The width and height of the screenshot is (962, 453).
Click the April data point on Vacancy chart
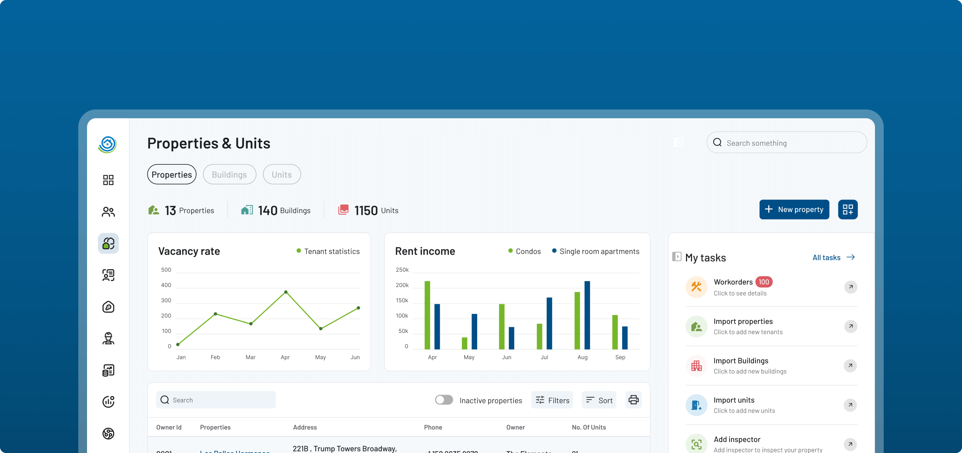[286, 292]
